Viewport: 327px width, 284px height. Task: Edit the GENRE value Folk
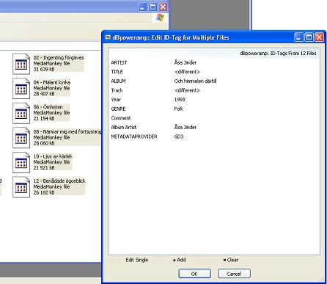(179, 109)
